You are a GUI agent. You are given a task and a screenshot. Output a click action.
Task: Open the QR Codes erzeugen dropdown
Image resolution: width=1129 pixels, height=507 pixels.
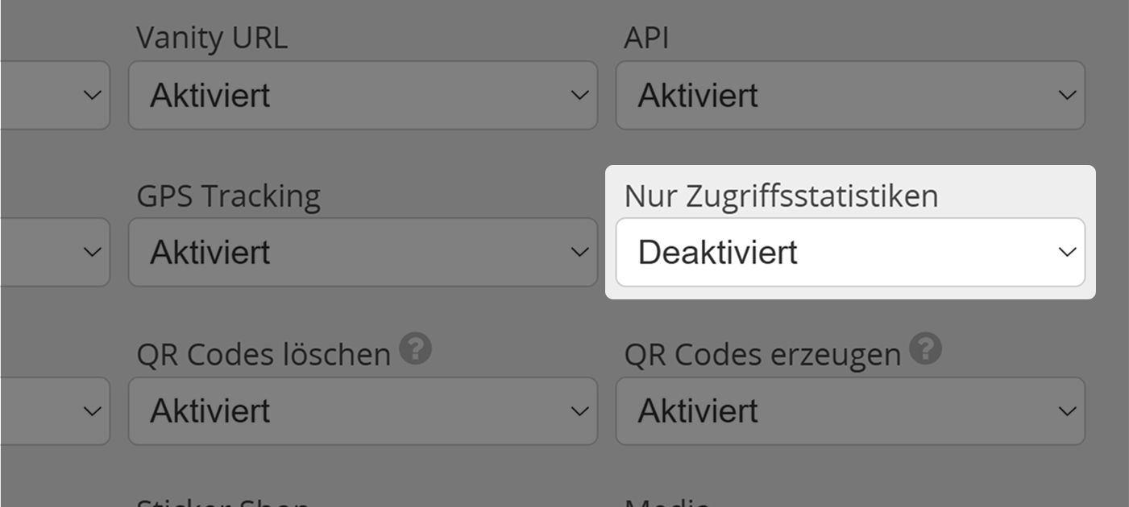click(850, 410)
